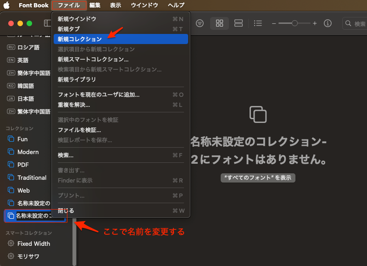Open the 表示 menu
367x266 pixels.
(x=116, y=6)
